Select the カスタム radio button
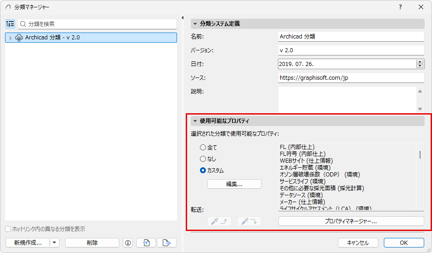The height and width of the screenshot is (253, 432). tap(203, 170)
